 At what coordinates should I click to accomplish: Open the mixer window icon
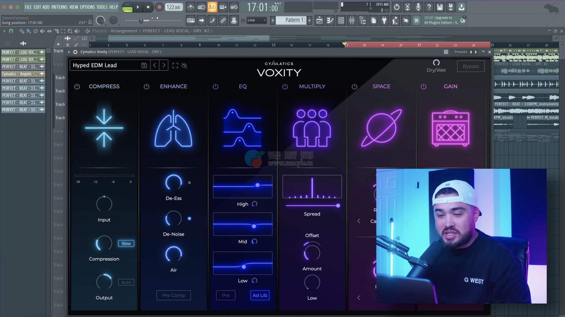point(352,21)
